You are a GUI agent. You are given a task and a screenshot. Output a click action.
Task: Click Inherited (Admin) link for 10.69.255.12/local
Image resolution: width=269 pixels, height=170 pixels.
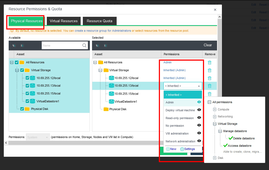click(x=175, y=78)
